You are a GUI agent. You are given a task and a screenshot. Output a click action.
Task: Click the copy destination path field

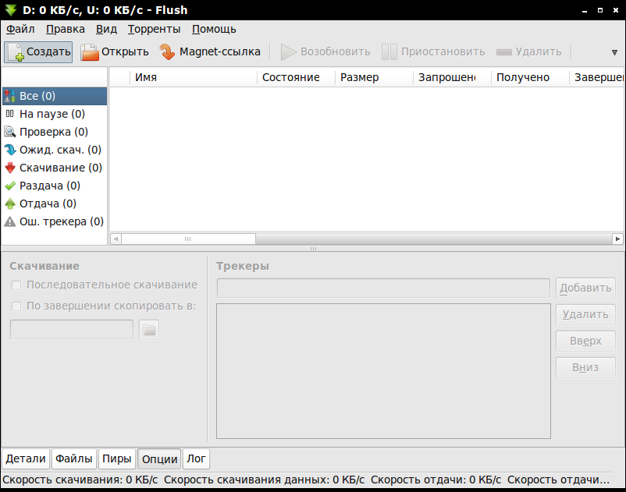click(x=72, y=329)
